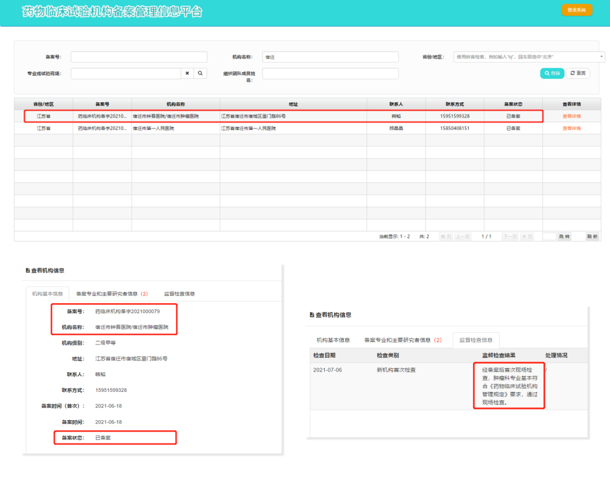This screenshot has width=610, height=493.
Task: Go to 下一页 in the pagination
Action: pyautogui.click(x=510, y=237)
